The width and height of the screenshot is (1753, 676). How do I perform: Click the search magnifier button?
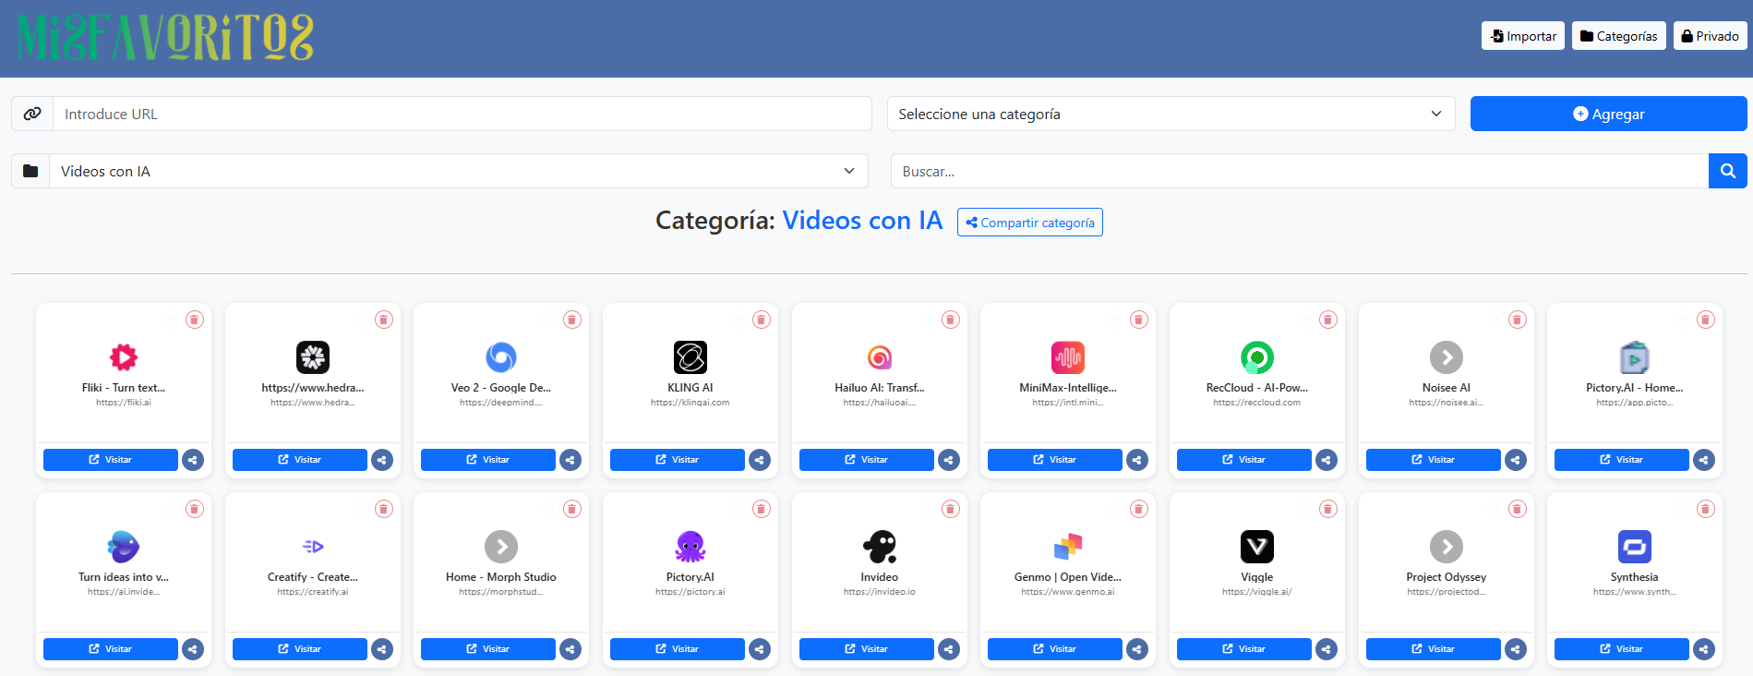(1727, 171)
